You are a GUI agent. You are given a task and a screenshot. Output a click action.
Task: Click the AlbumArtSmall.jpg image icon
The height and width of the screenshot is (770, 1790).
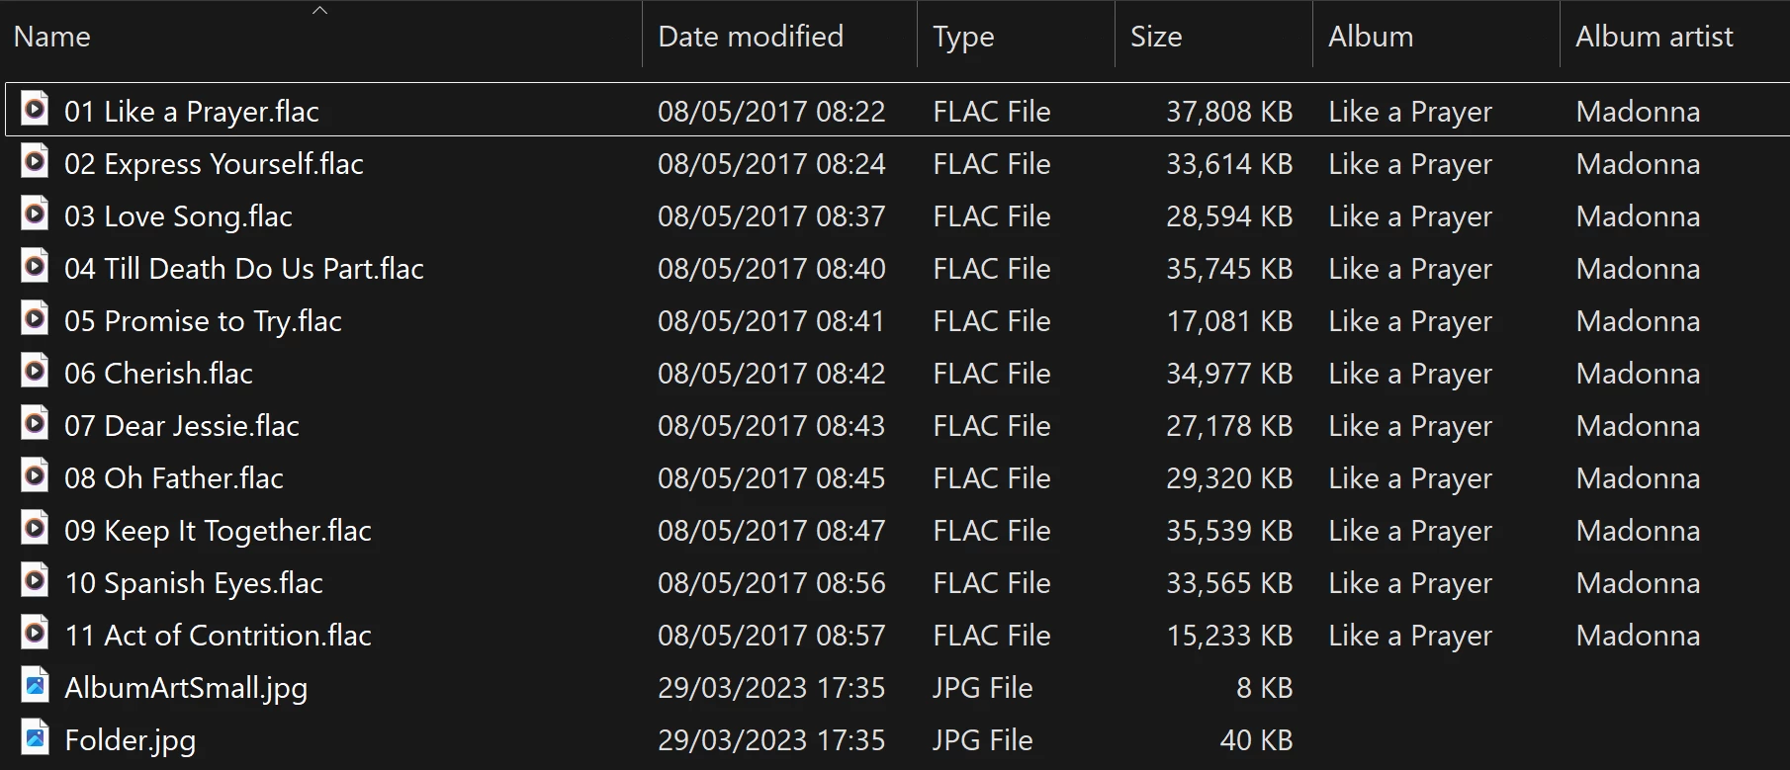click(35, 685)
